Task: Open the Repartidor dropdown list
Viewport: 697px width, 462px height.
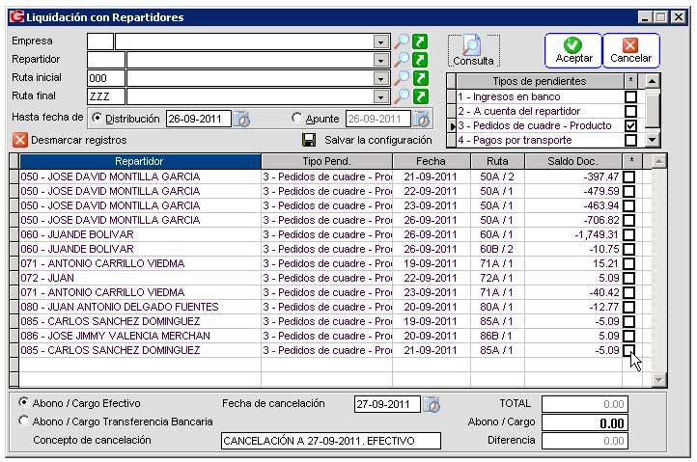Action: click(x=380, y=61)
